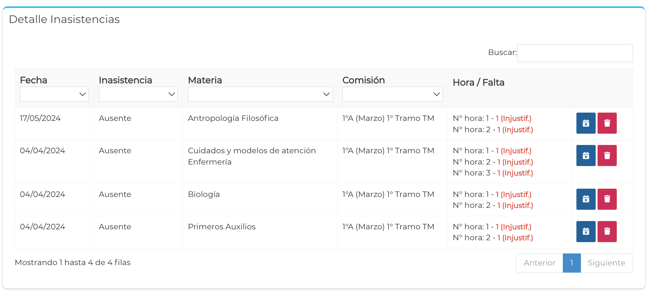
Task: Expand the Materia filter dropdown
Action: point(260,94)
